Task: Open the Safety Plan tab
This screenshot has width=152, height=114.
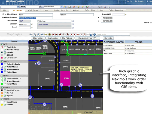Action: tap(90, 10)
